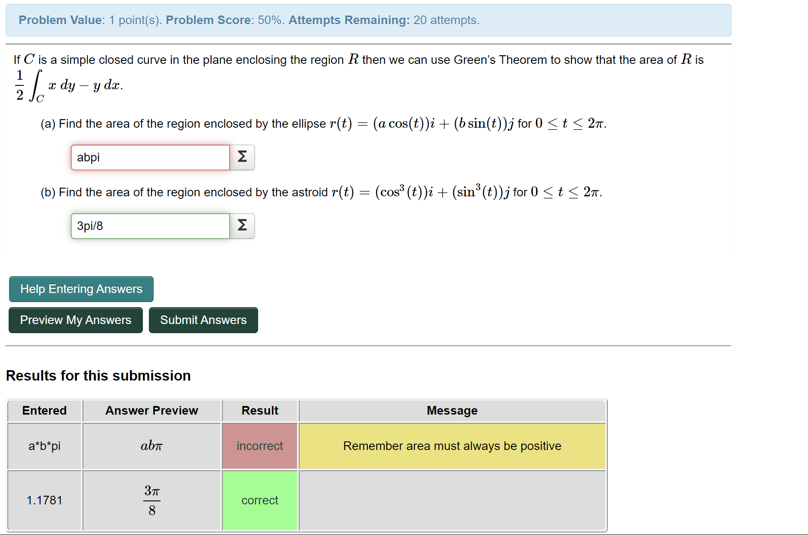Click the entered value 1.1781
Image resolution: width=808 pixels, height=535 pixels.
pos(44,500)
